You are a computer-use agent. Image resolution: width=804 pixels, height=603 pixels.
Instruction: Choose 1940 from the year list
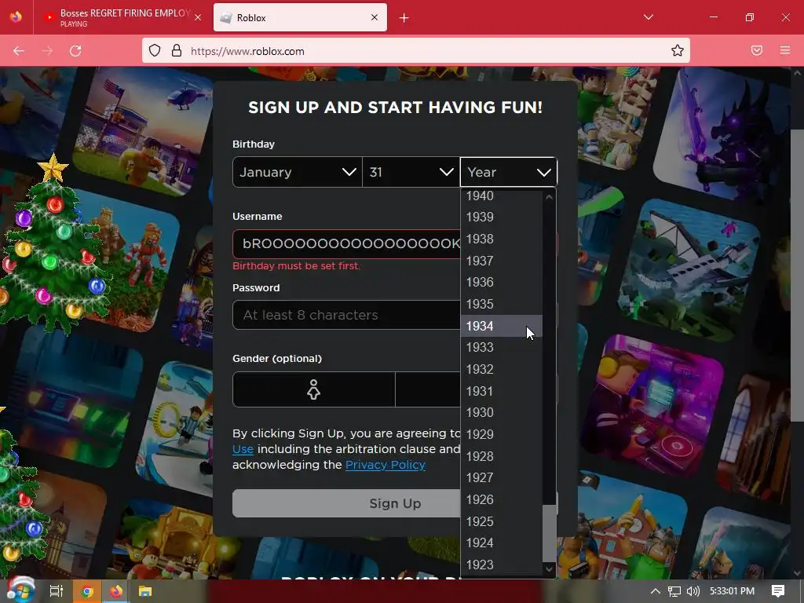(x=502, y=196)
